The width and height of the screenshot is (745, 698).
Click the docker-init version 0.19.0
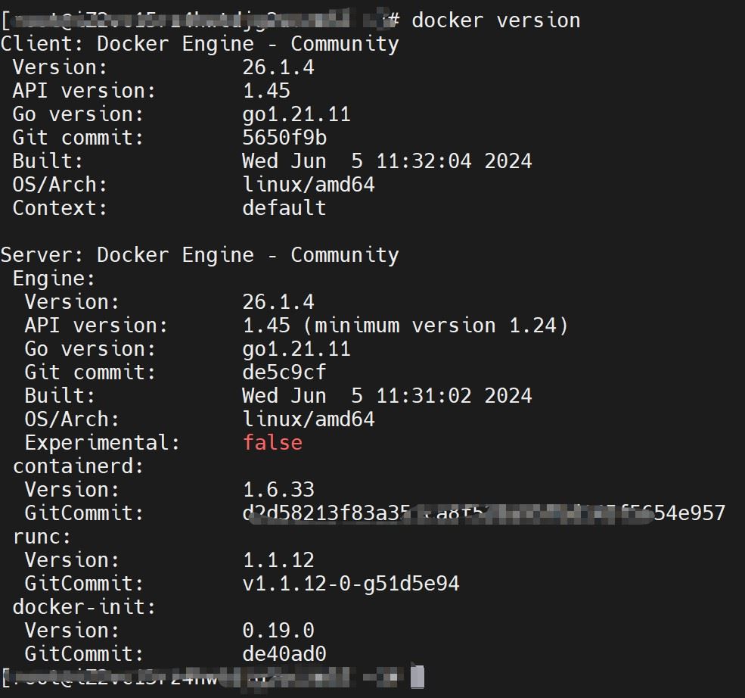point(278,631)
